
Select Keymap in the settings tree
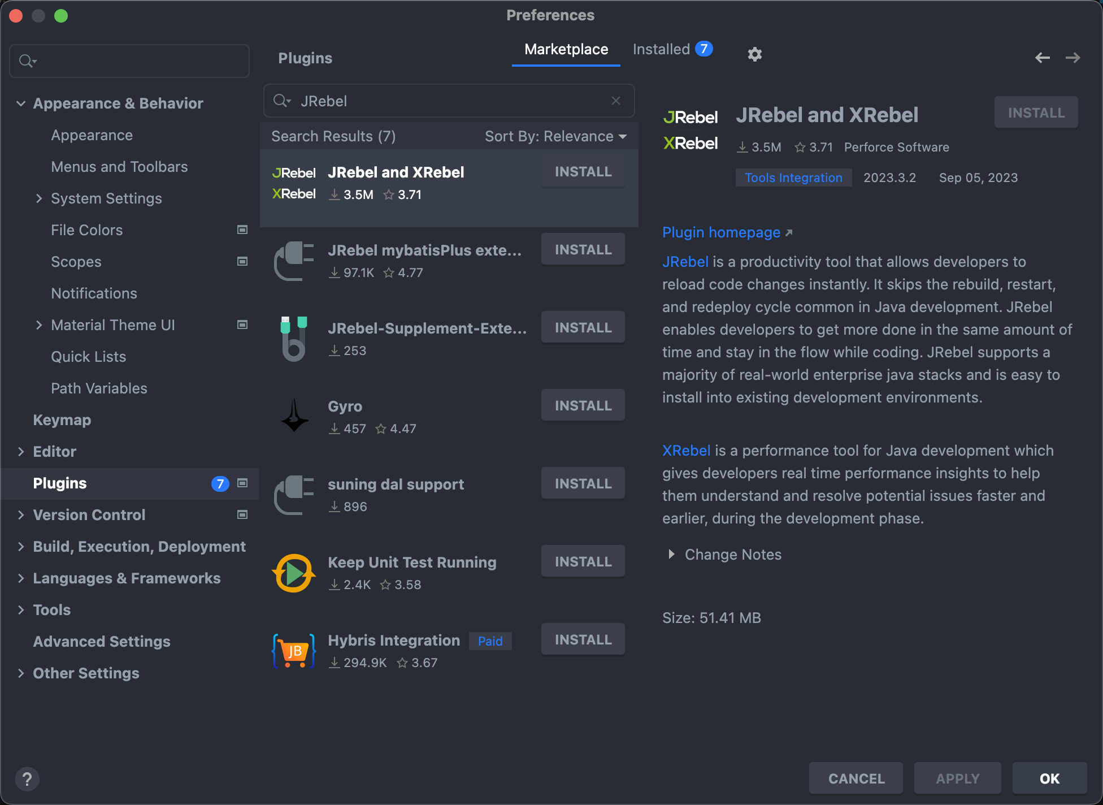62,420
